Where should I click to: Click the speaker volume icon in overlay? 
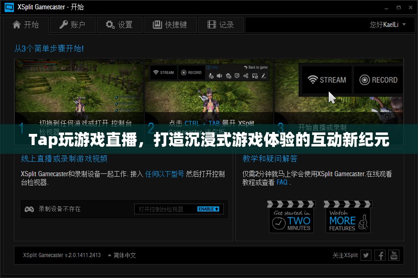click(x=219, y=76)
